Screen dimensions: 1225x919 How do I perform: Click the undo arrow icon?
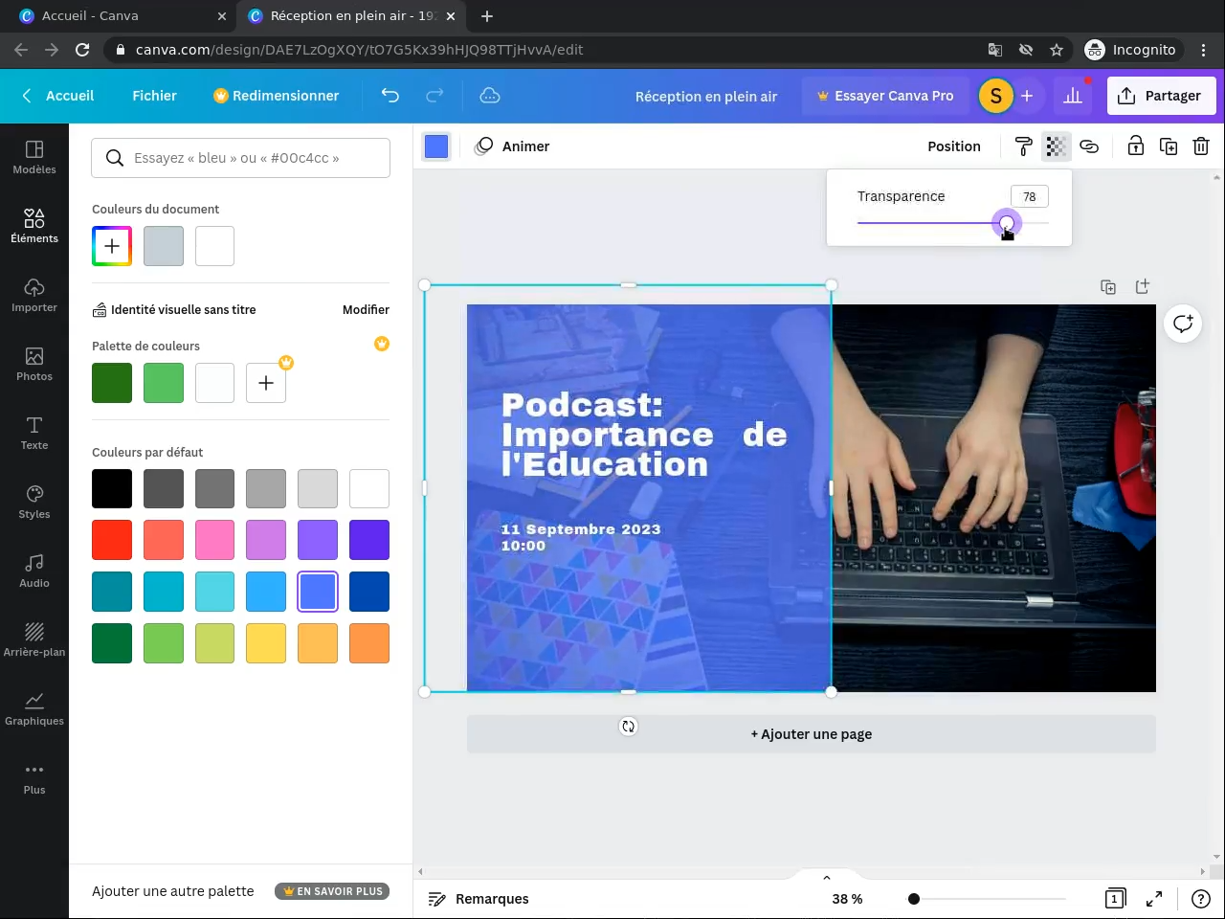point(390,96)
